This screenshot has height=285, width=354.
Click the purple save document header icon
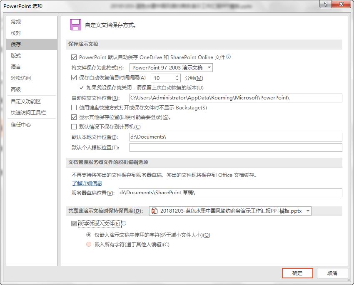75,25
